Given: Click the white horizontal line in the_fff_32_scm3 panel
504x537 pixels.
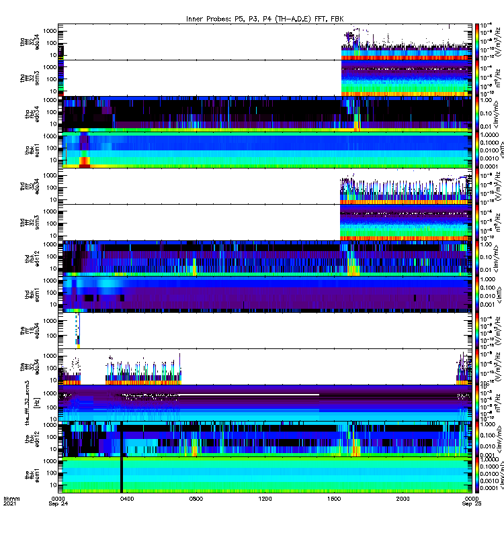Looking at the screenshot, I should pos(249,395).
